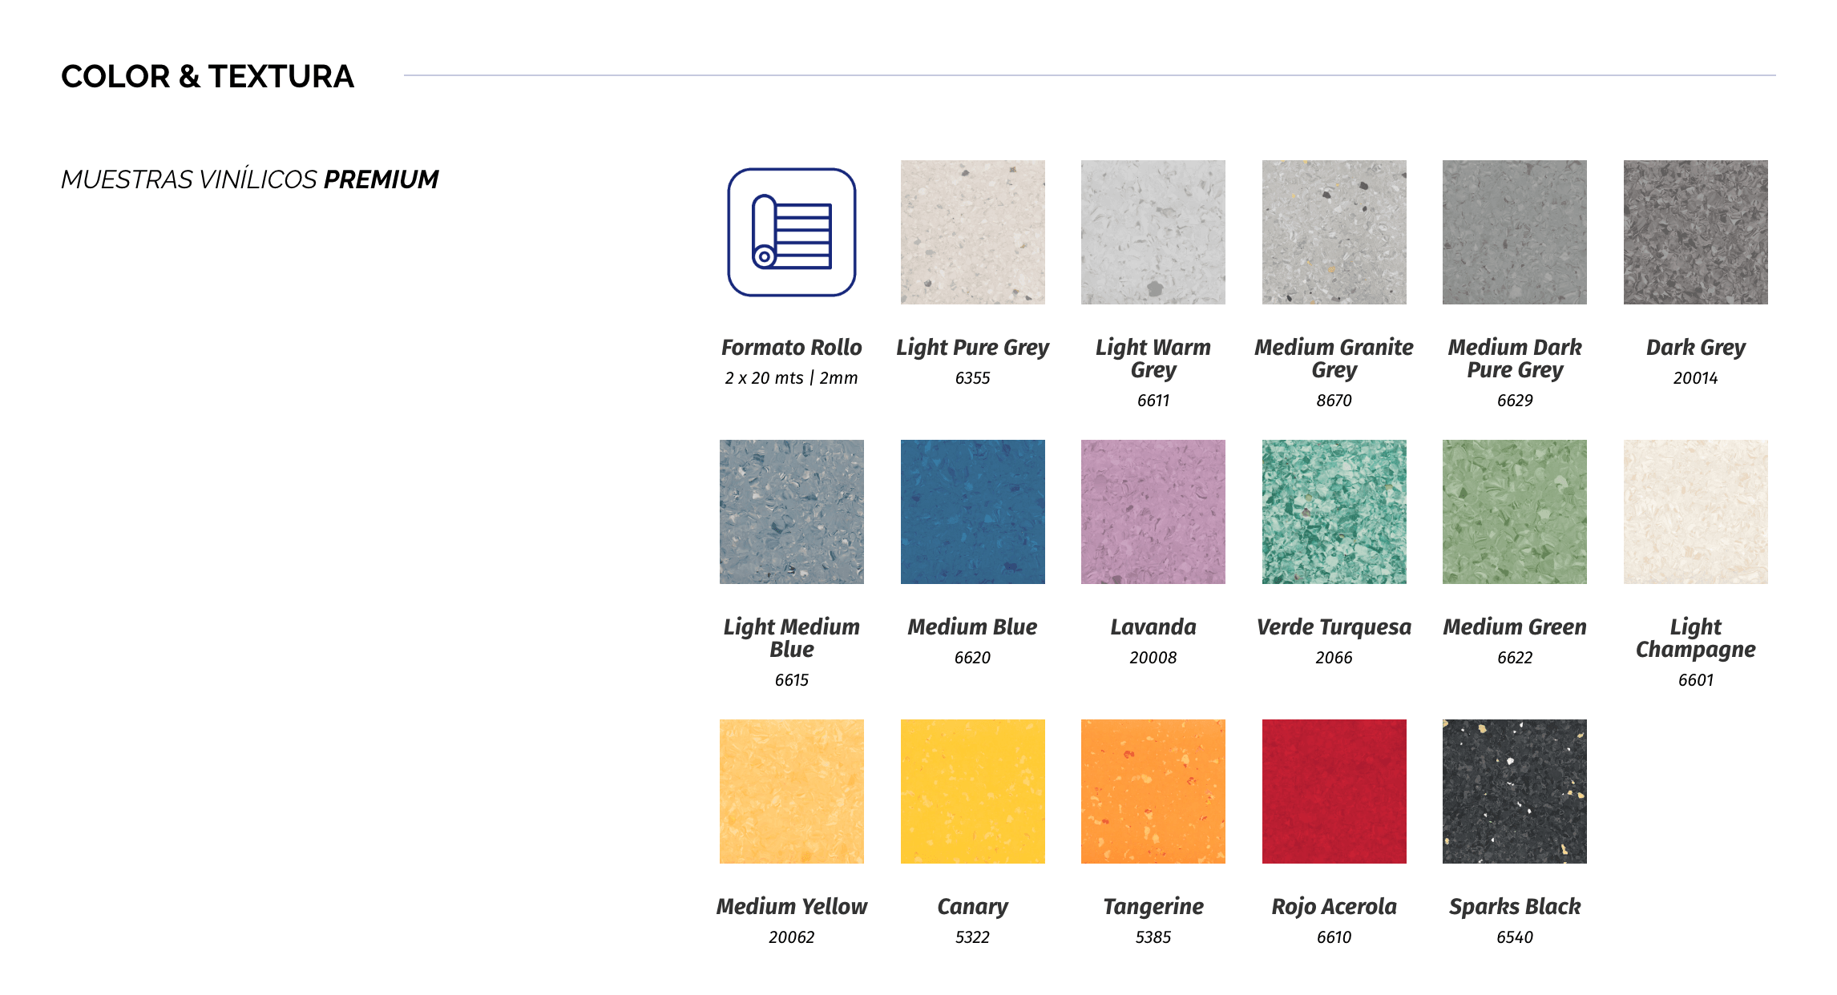
Task: Click the Verde Turquesa swatch
Action: [1334, 511]
